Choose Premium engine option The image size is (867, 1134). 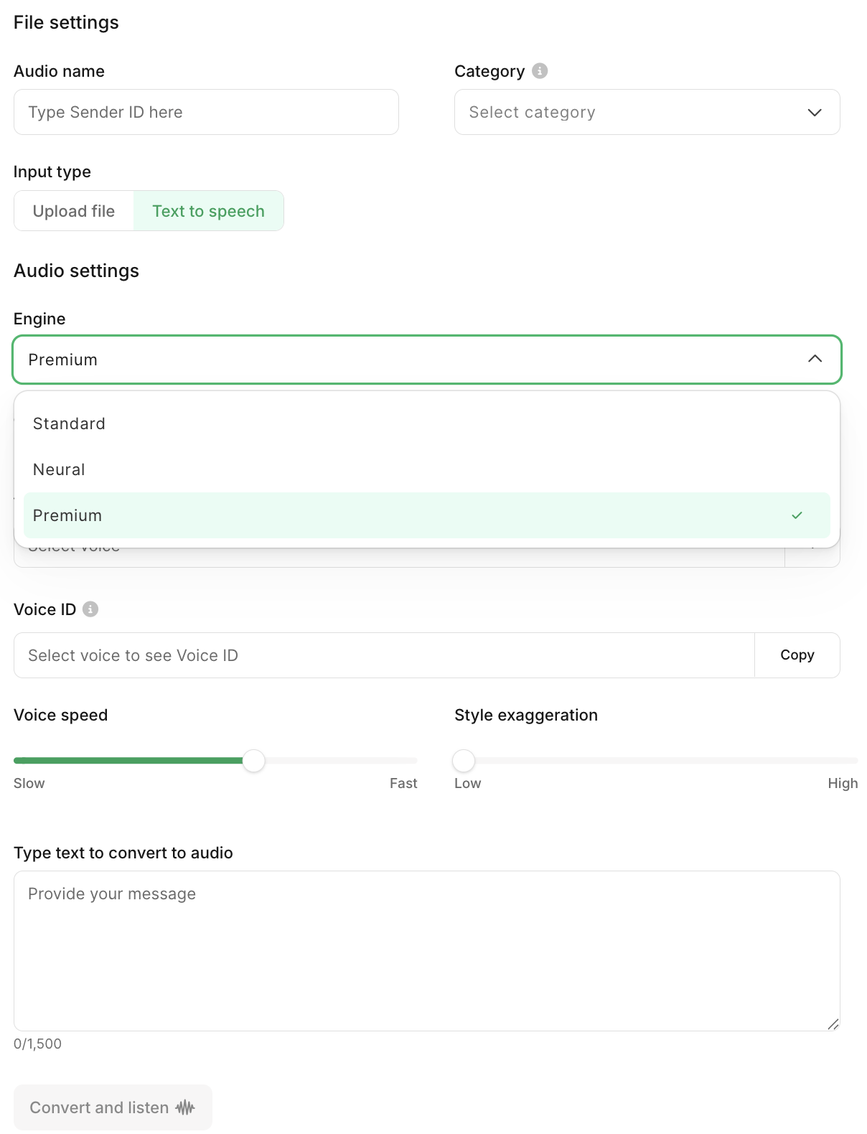(x=426, y=515)
